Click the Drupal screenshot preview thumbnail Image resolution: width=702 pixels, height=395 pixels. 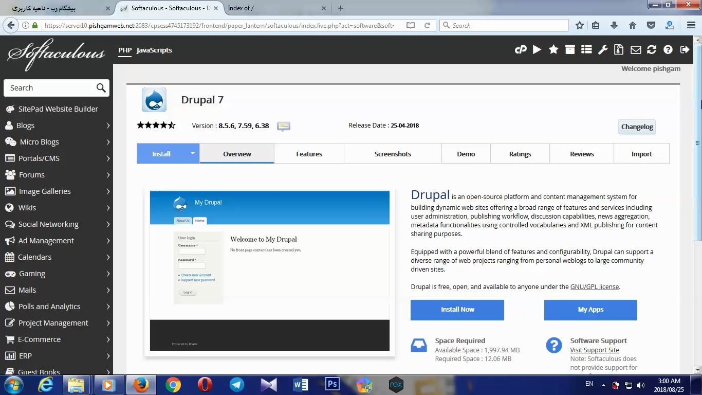[270, 271]
